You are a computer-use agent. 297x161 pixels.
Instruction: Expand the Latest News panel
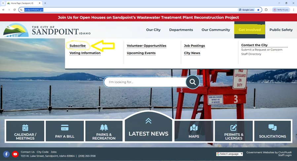click(149, 127)
